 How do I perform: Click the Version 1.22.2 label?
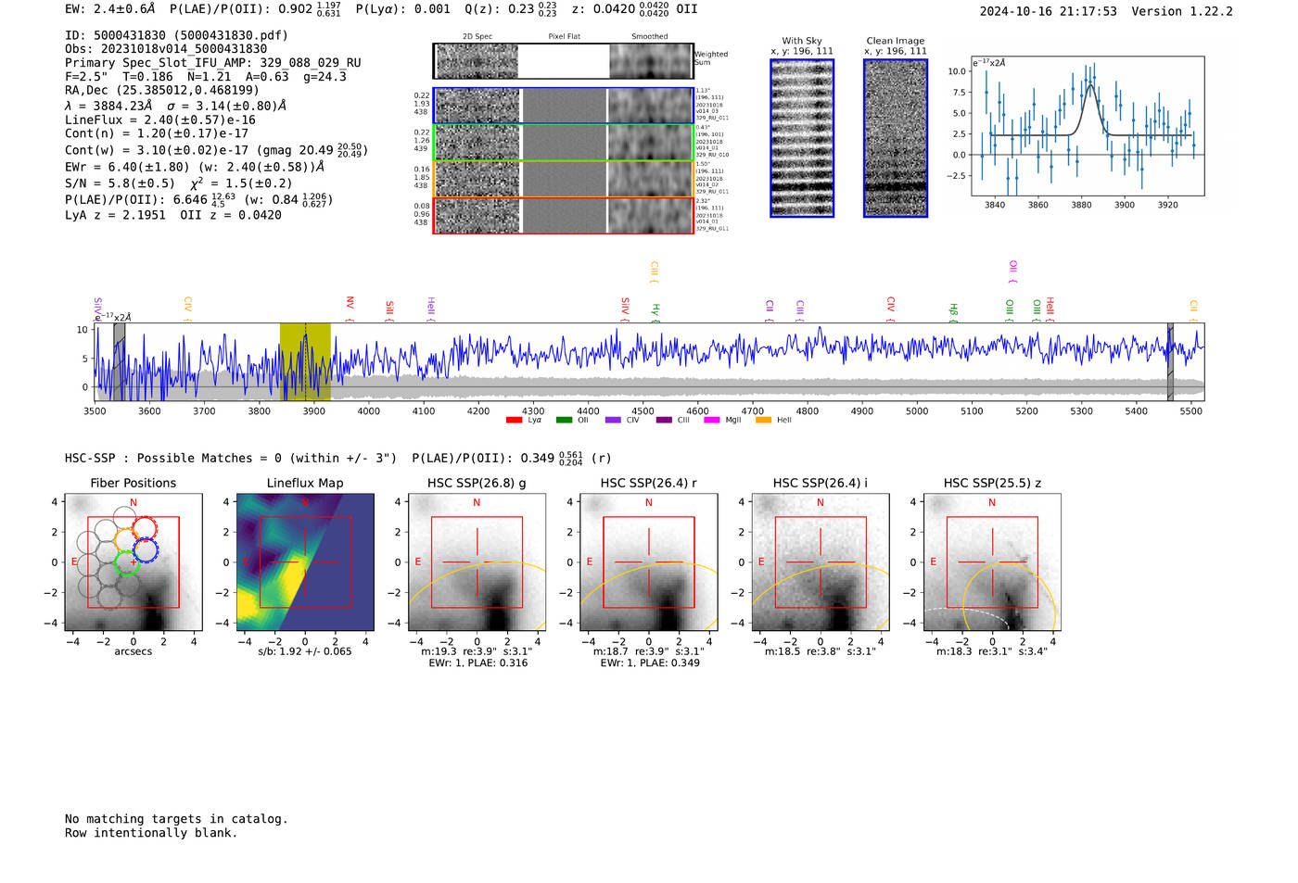pyautogui.click(x=1182, y=12)
